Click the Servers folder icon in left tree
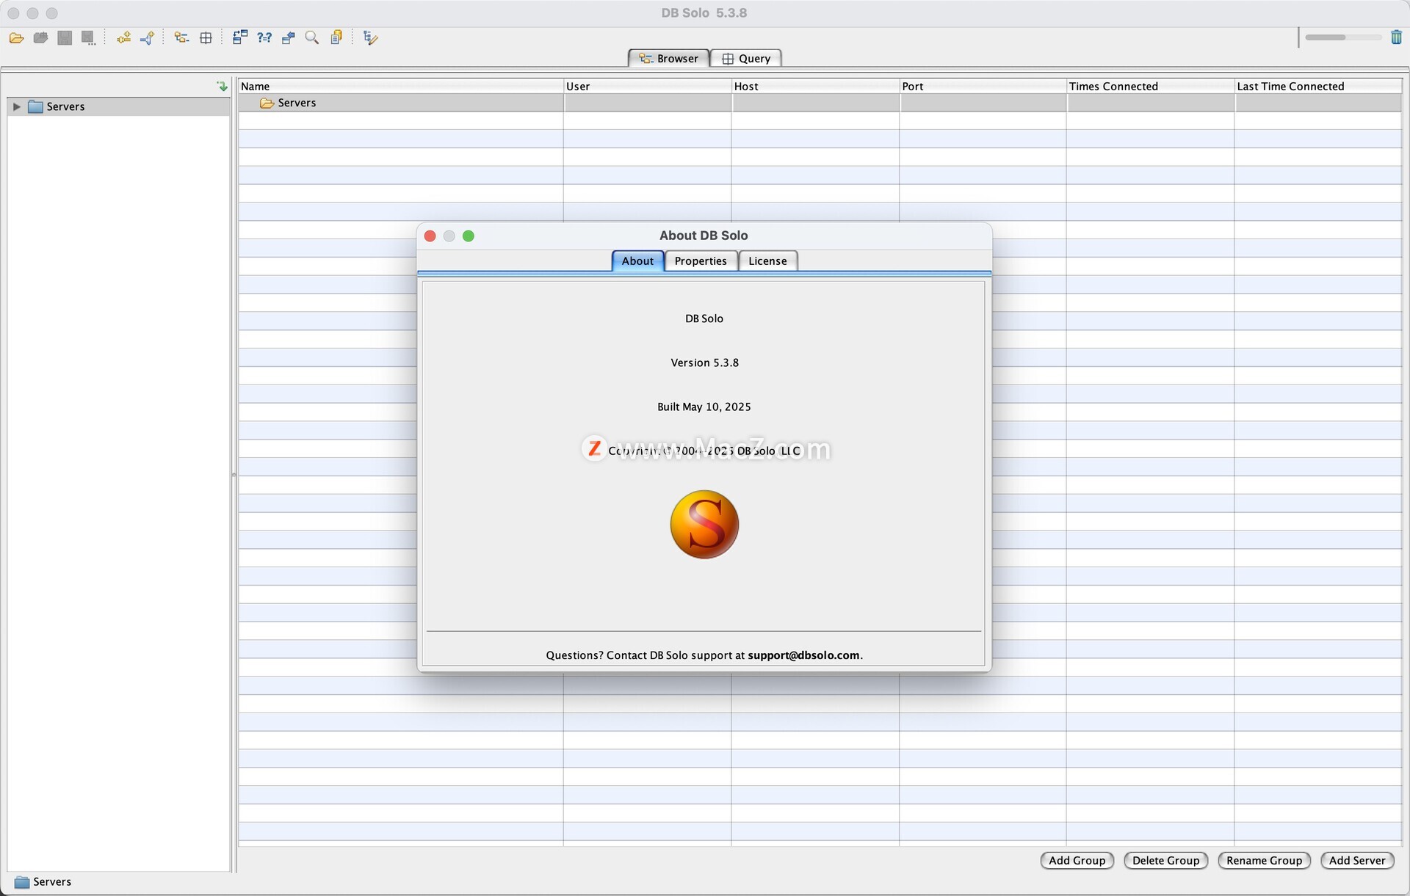Viewport: 1410px width, 896px height. pyautogui.click(x=35, y=107)
